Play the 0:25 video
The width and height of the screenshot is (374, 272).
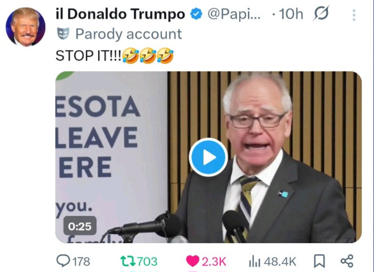(x=208, y=157)
